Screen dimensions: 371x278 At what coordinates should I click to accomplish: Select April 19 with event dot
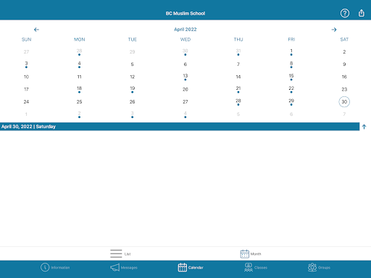coord(132,89)
